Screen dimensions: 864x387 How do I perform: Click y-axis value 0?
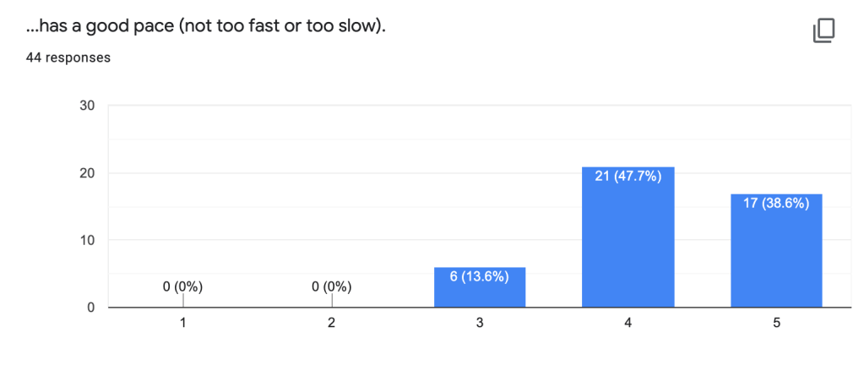click(90, 308)
